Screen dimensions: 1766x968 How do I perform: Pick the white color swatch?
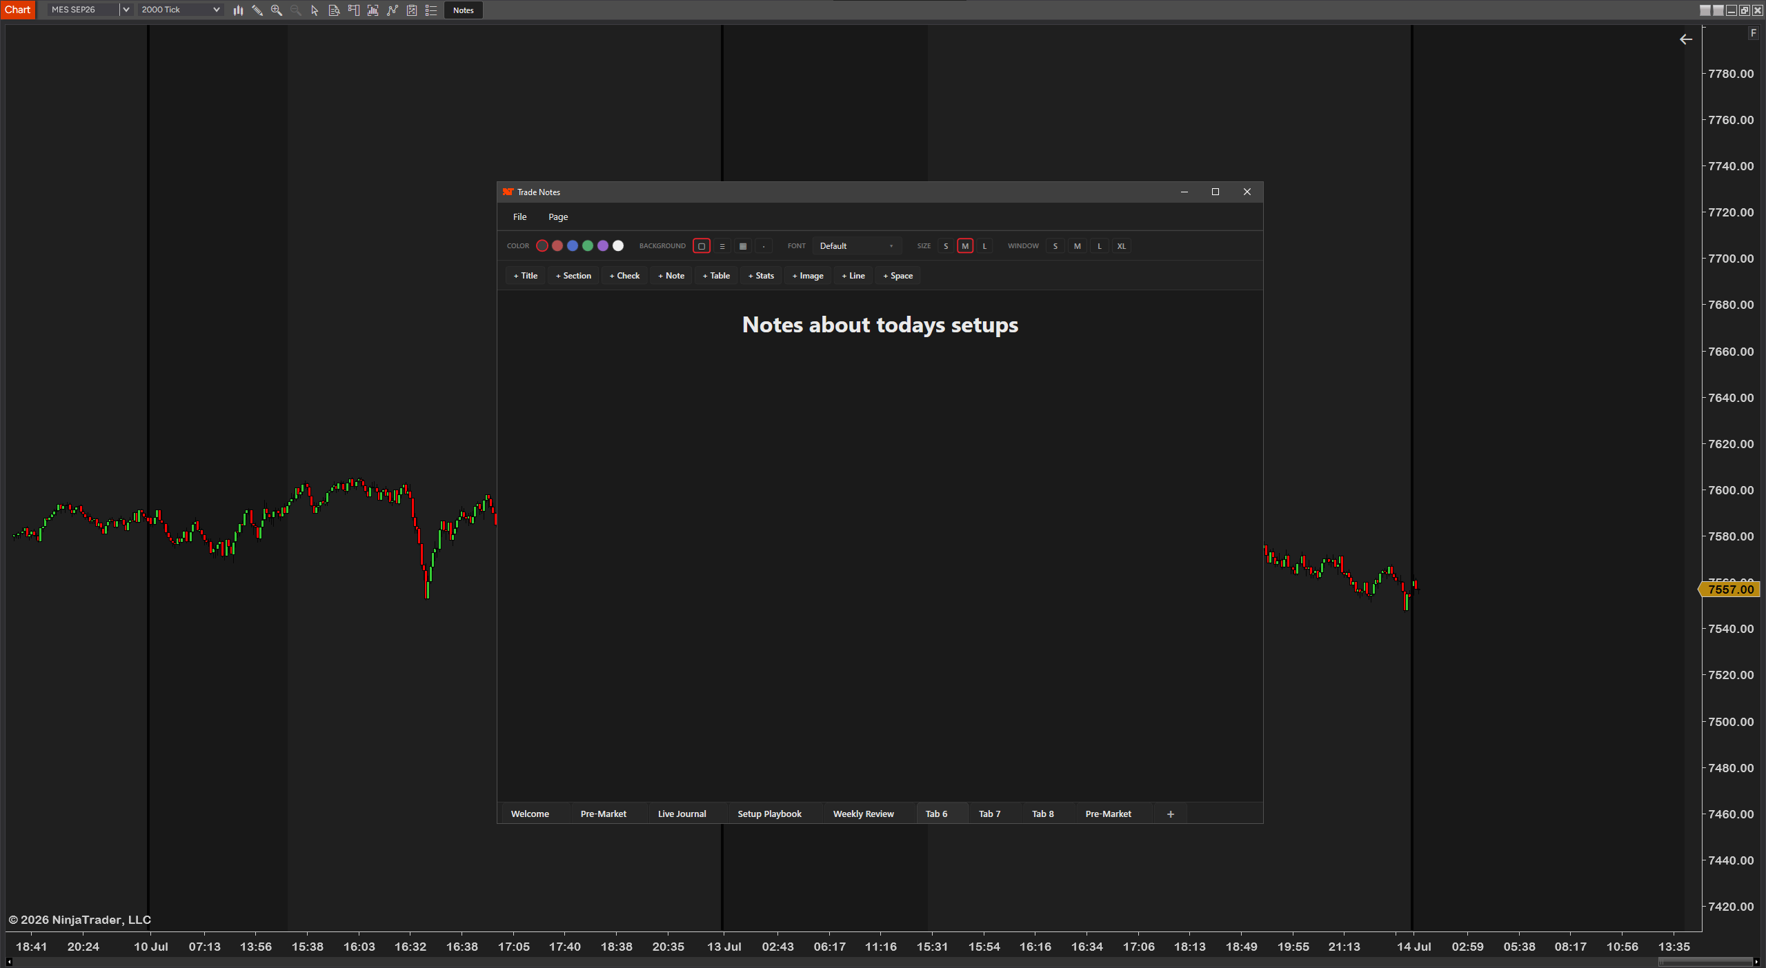(618, 246)
